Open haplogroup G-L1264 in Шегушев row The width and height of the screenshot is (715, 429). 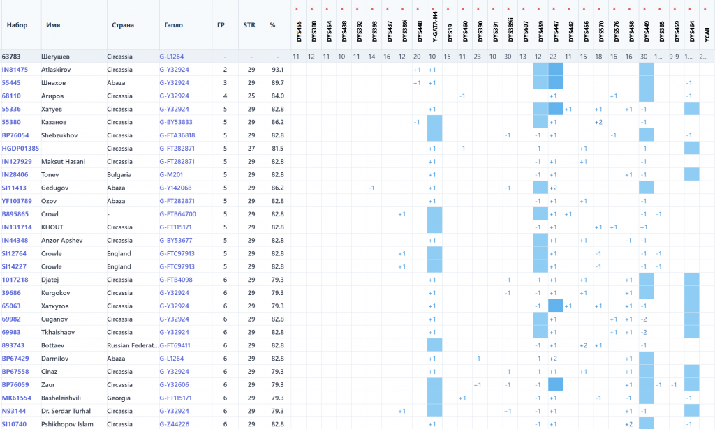(x=172, y=57)
